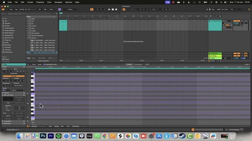Click the Tap tempo button

tap(16, 9)
